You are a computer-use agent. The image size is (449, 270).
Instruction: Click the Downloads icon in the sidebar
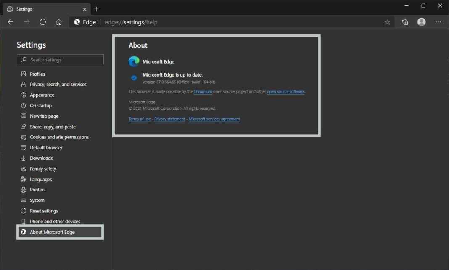[23, 158]
